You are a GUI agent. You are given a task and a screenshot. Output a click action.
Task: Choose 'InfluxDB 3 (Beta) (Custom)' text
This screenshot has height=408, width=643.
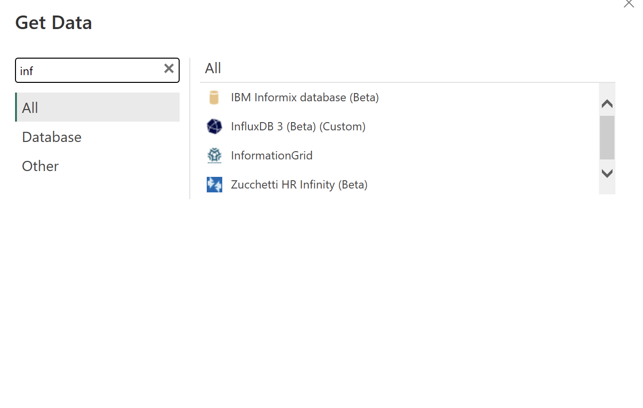(298, 126)
